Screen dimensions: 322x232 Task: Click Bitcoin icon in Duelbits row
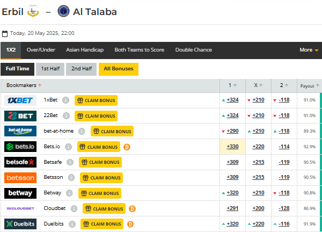[x=130, y=224]
